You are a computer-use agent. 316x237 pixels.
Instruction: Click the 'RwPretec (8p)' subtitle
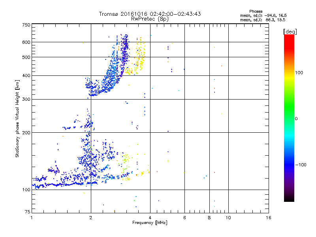pos(150,19)
